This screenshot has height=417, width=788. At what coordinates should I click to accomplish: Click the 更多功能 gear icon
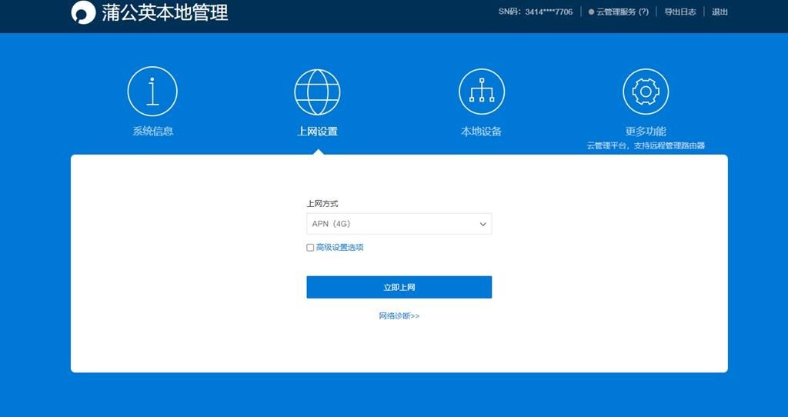tap(646, 92)
